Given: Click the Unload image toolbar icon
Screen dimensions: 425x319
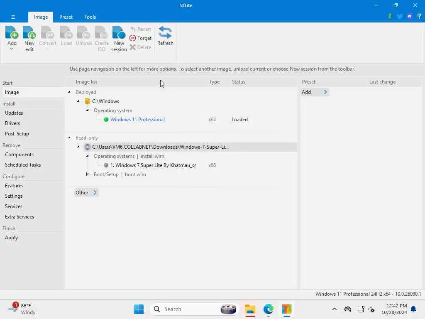Looking at the screenshot, I should coord(83,32).
